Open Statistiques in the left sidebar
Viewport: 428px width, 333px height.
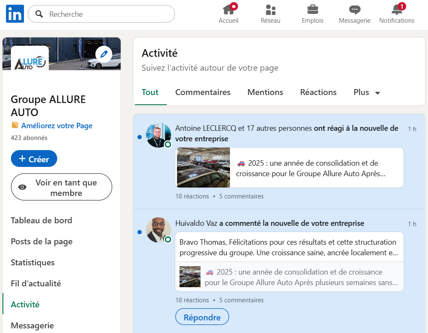click(x=33, y=262)
